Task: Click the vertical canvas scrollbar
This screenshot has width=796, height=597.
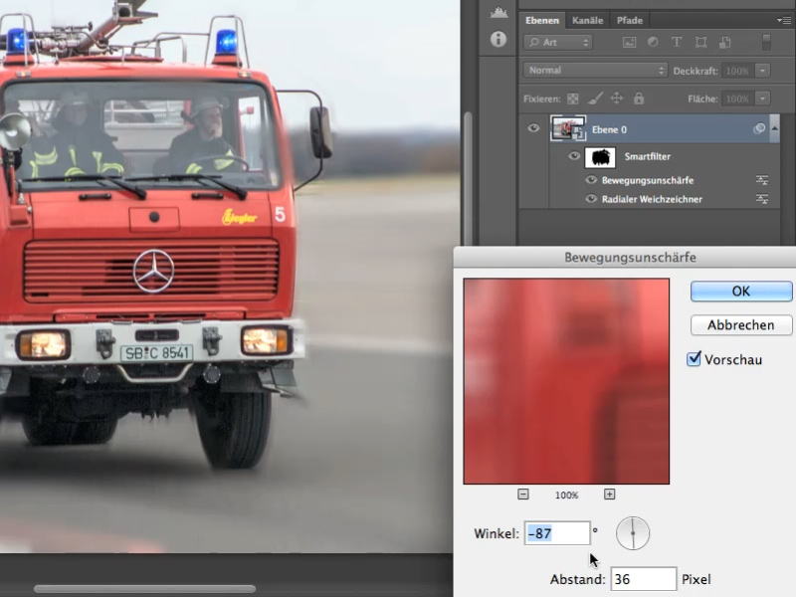Action: pos(468,179)
